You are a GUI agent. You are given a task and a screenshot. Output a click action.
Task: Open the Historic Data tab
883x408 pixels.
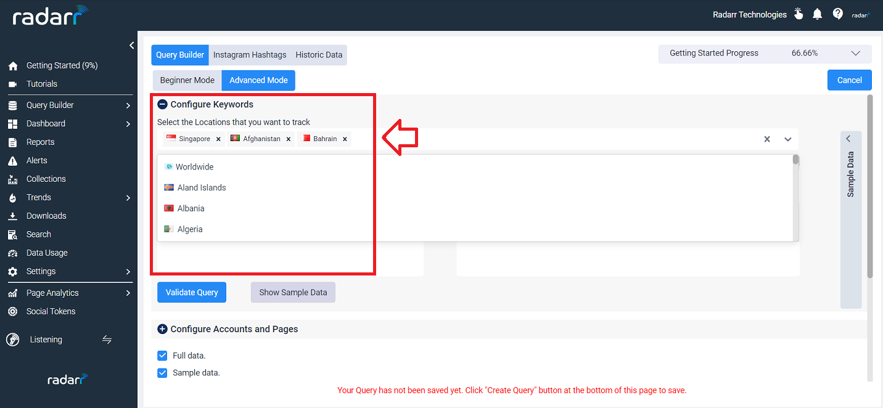[319, 54]
